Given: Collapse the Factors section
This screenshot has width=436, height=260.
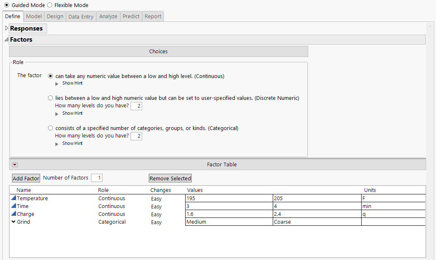Looking at the screenshot, I should coord(5,39).
